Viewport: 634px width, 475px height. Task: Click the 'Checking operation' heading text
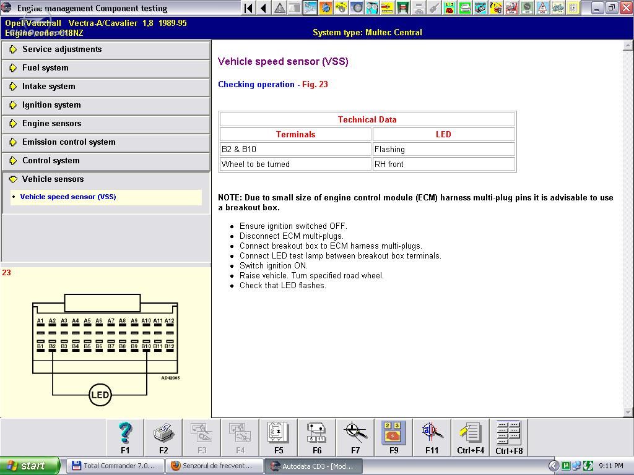tap(256, 84)
